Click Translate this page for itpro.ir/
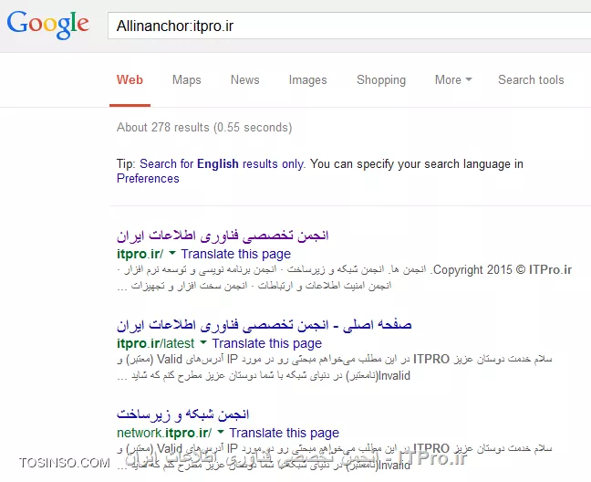 [x=236, y=254]
